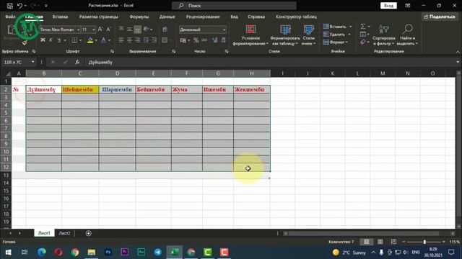The width and height of the screenshot is (462, 259).
Task: Align text to top icon
Action: coord(121,29)
